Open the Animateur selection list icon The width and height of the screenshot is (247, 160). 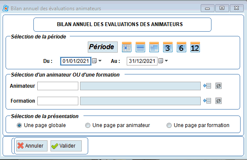point(207,86)
